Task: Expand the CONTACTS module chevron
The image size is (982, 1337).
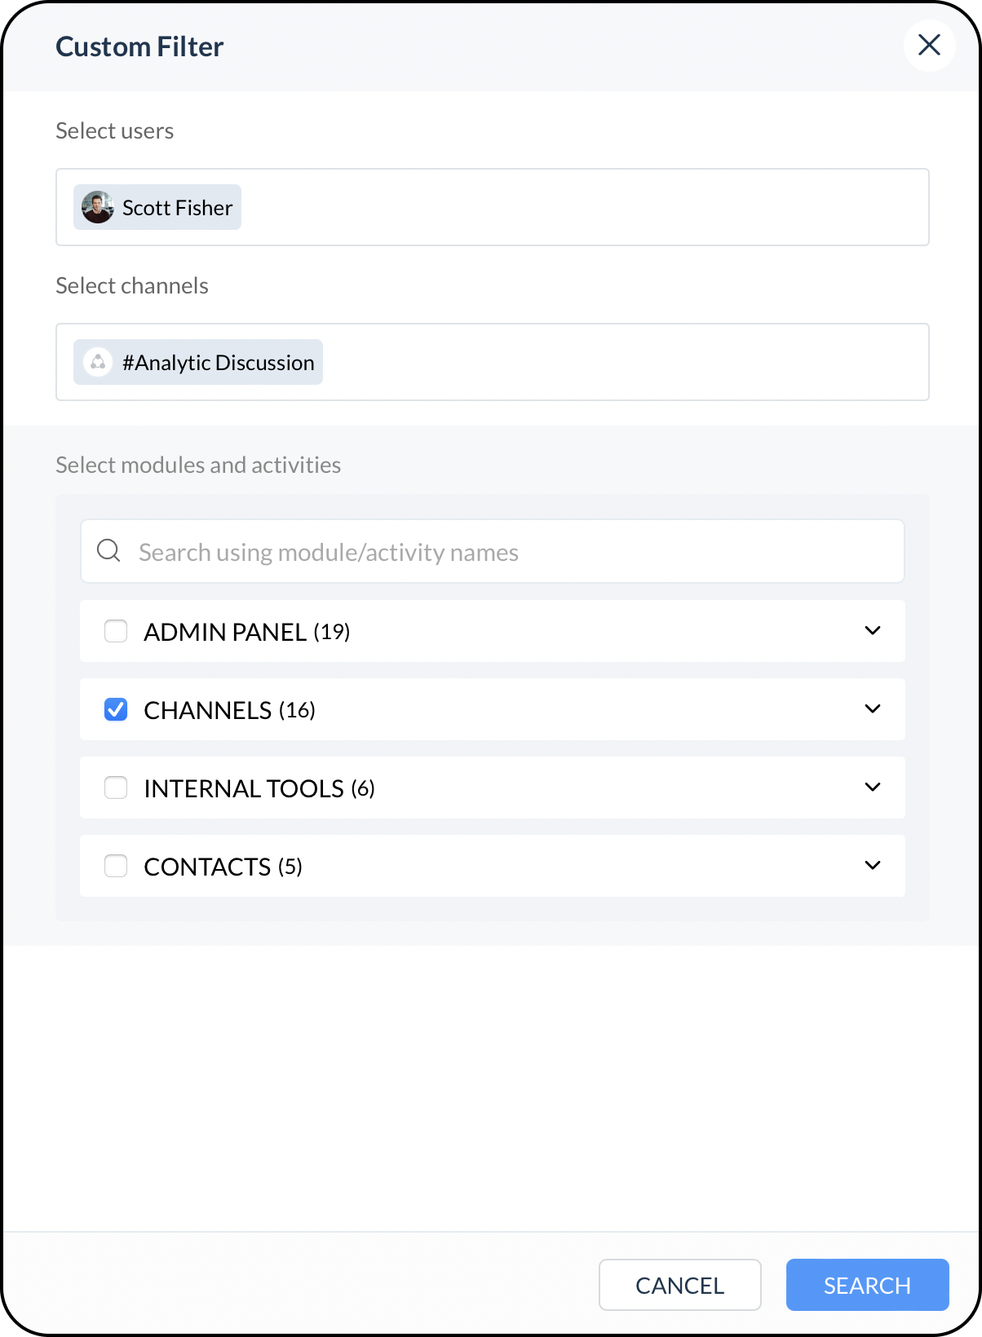Action: coord(873,866)
